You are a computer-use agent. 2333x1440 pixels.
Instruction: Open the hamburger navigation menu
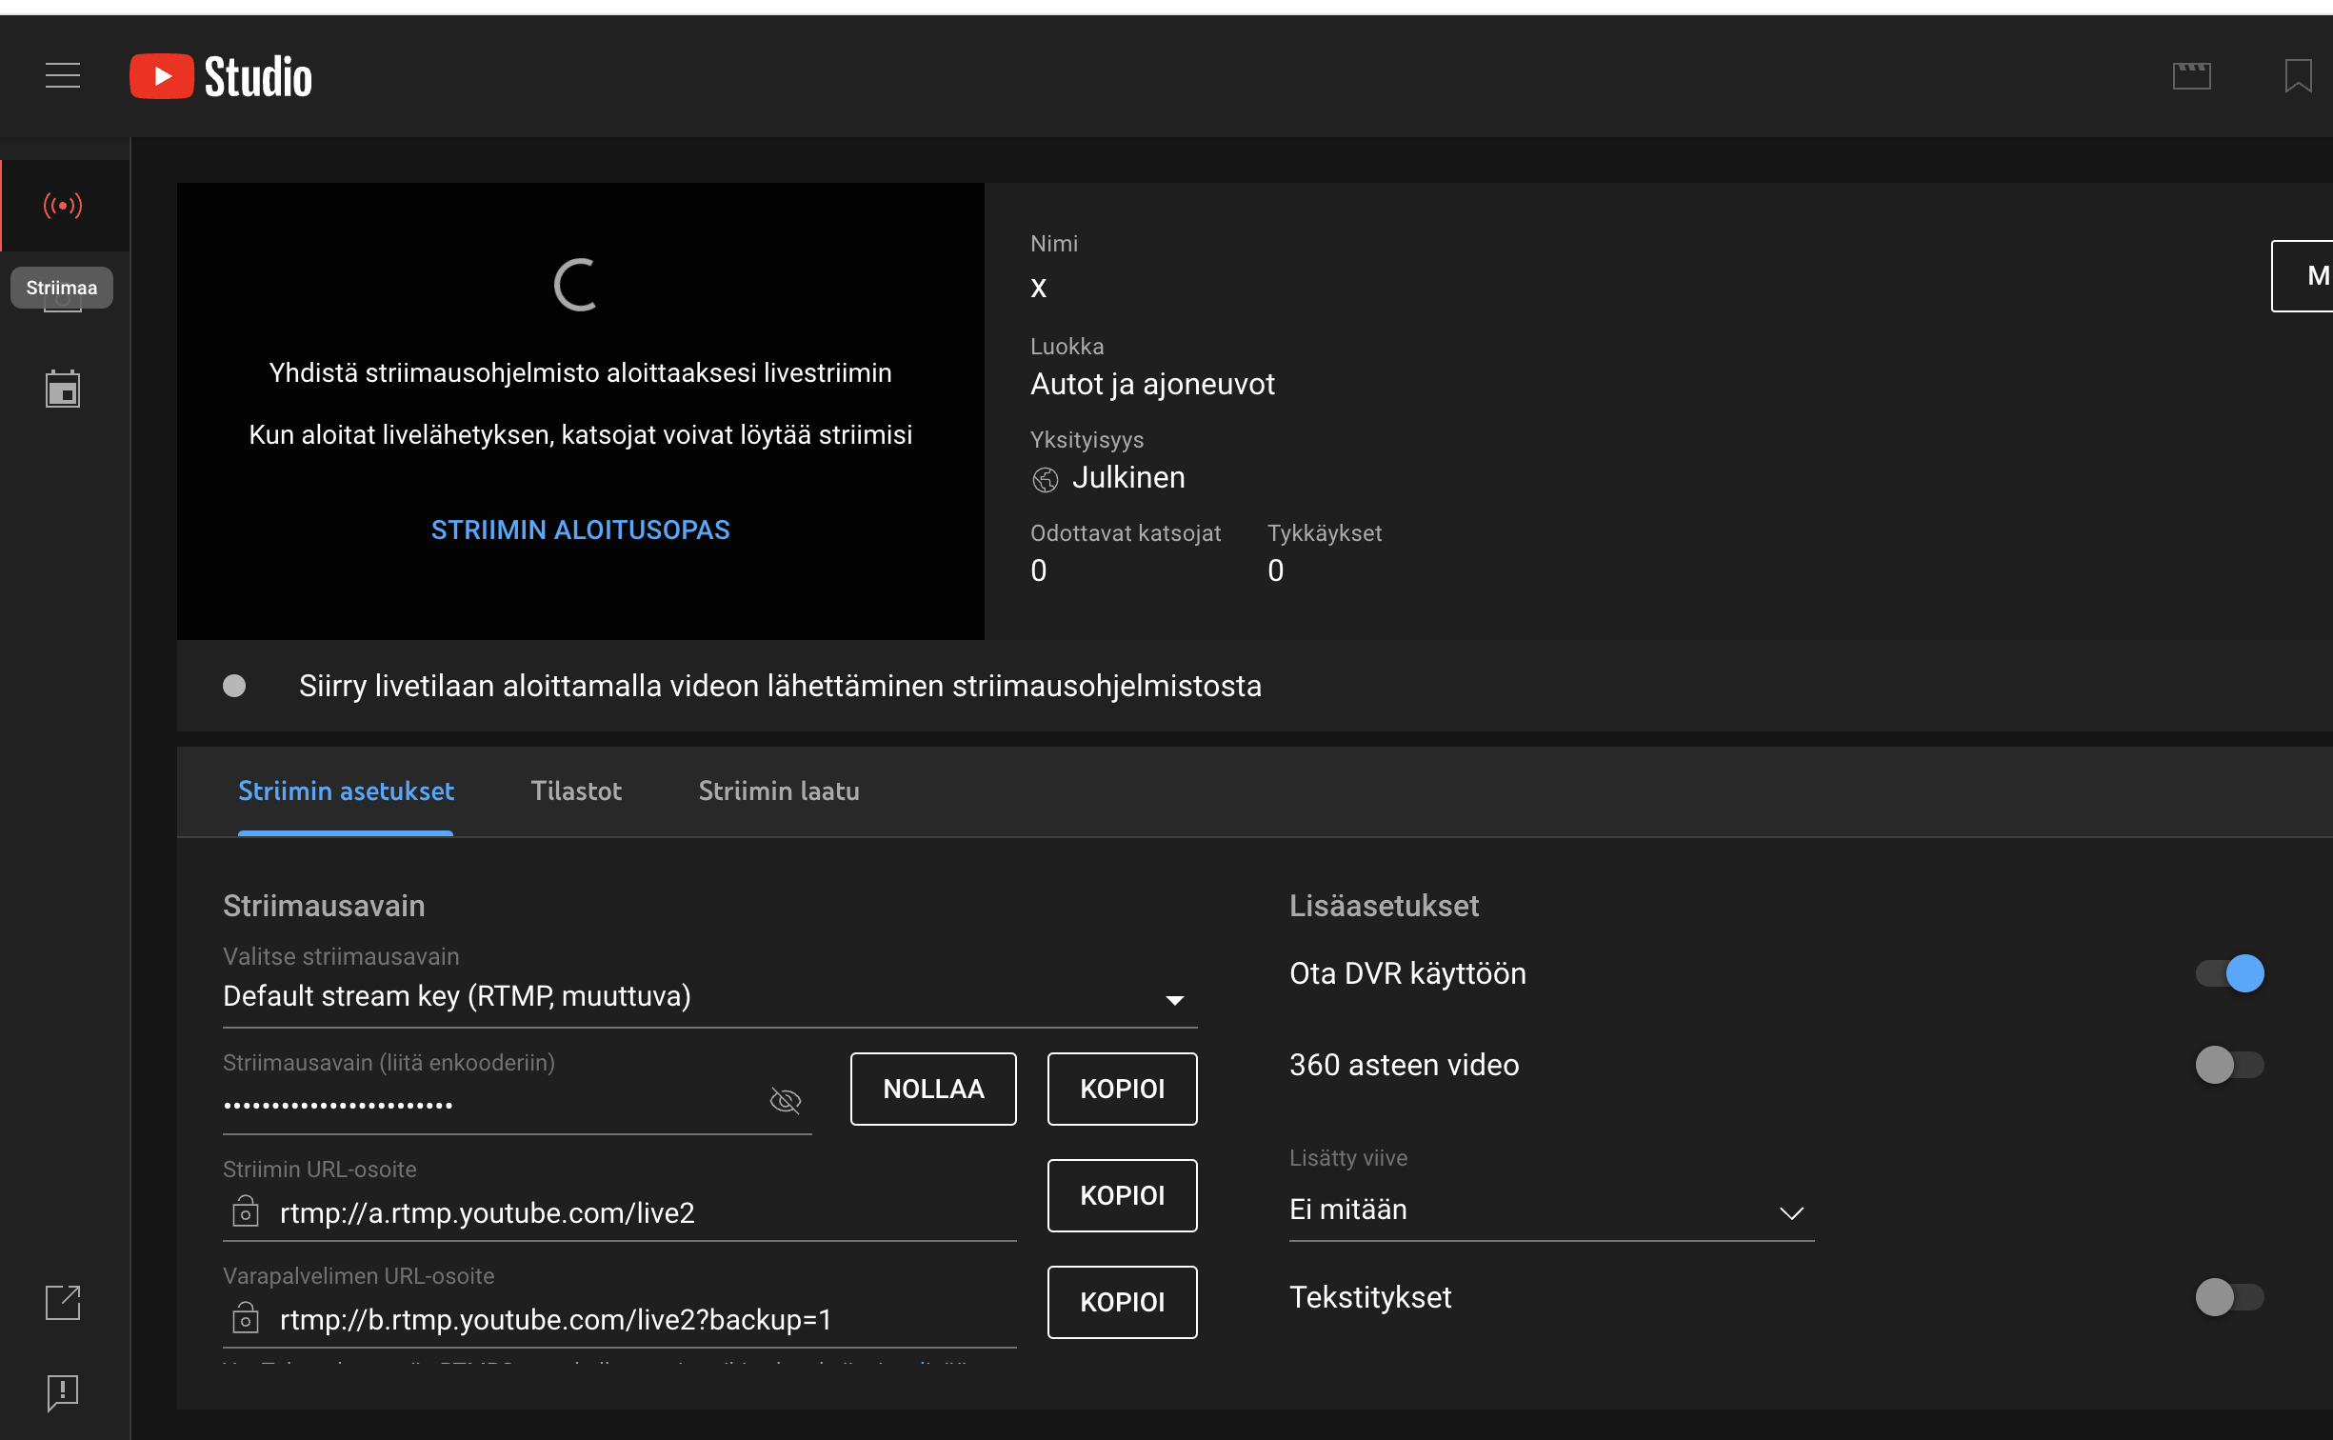63,75
